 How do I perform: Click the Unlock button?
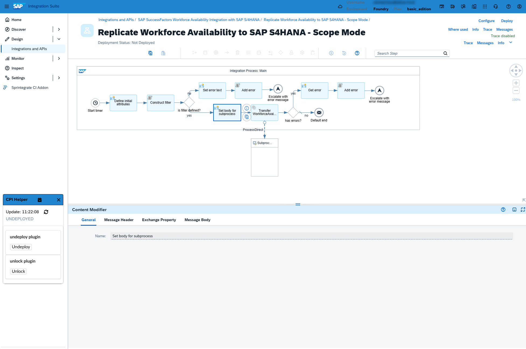tap(19, 271)
